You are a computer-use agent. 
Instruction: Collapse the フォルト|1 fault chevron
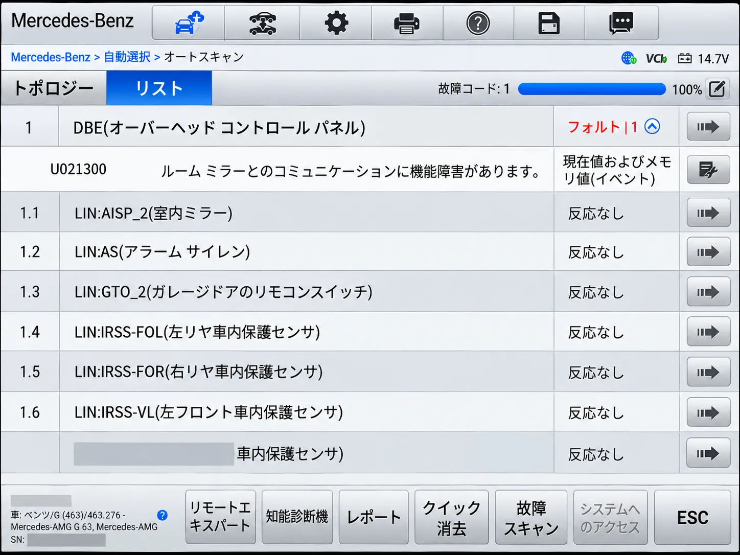652,126
